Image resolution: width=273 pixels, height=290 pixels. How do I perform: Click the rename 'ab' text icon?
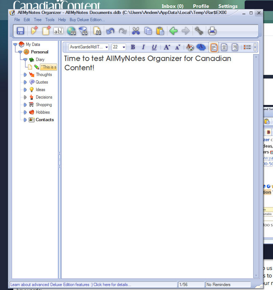click(59, 31)
